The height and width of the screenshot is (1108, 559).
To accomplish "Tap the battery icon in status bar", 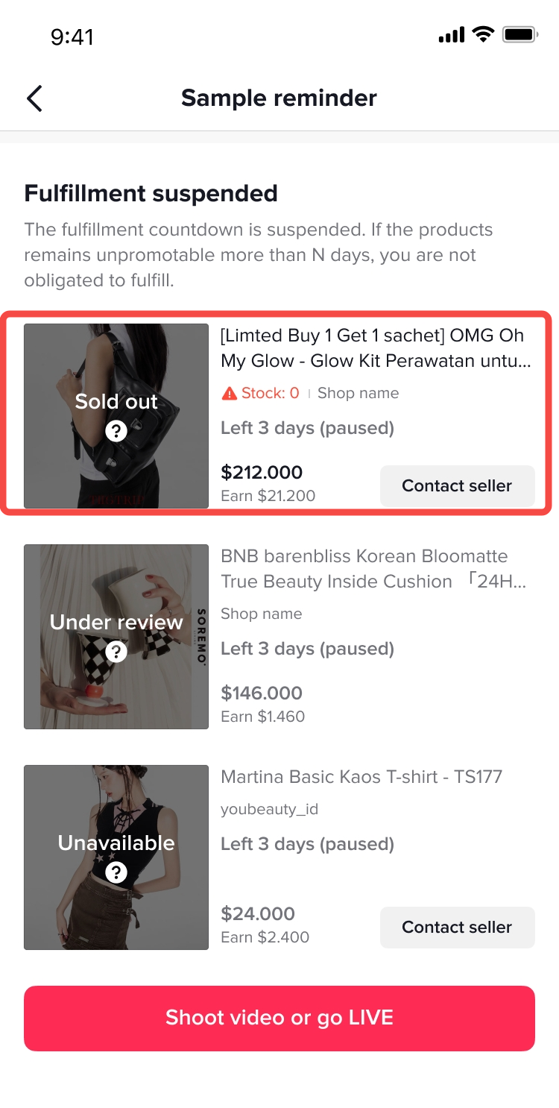I will pyautogui.click(x=520, y=34).
